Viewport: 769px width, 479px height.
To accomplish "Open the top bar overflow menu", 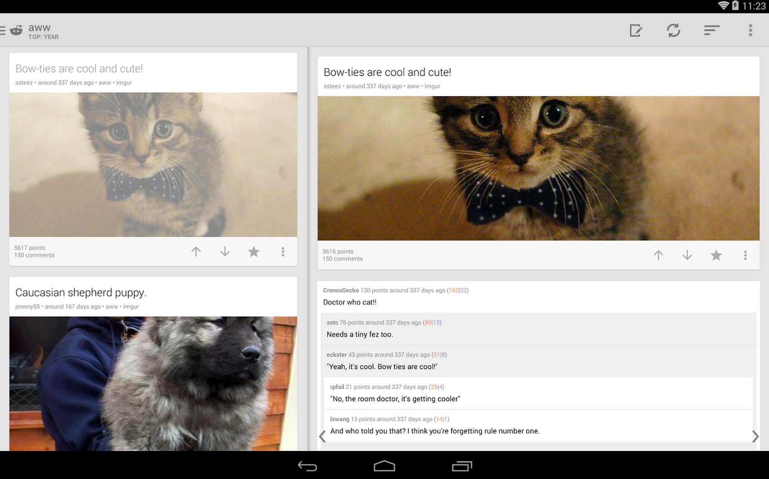I will click(750, 30).
